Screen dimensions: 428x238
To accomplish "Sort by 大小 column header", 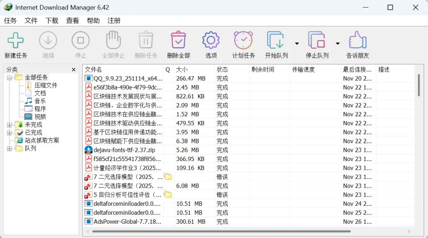I will [194, 69].
